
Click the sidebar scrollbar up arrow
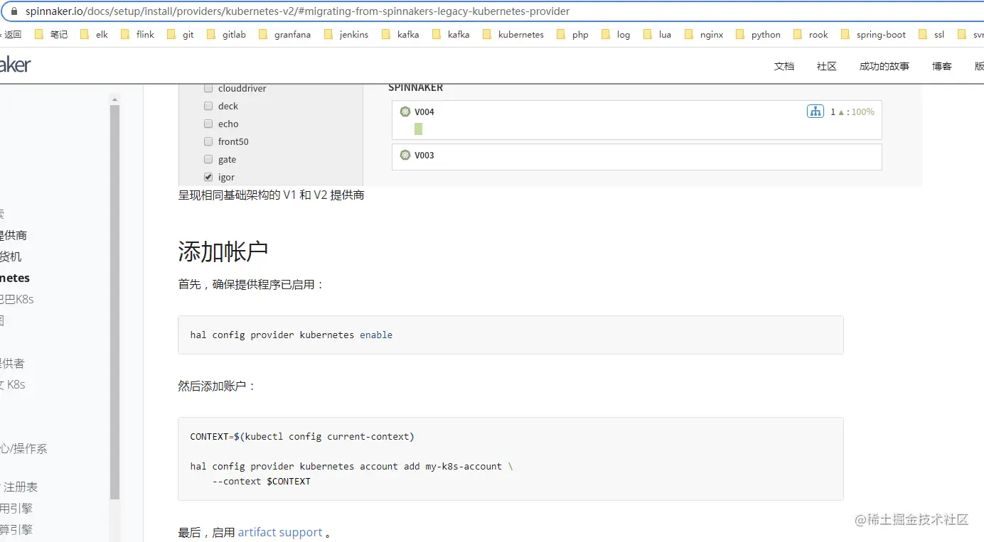(115, 100)
